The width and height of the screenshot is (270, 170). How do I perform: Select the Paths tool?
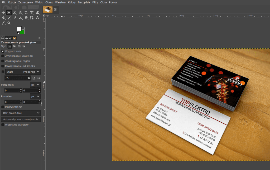coord(32,18)
